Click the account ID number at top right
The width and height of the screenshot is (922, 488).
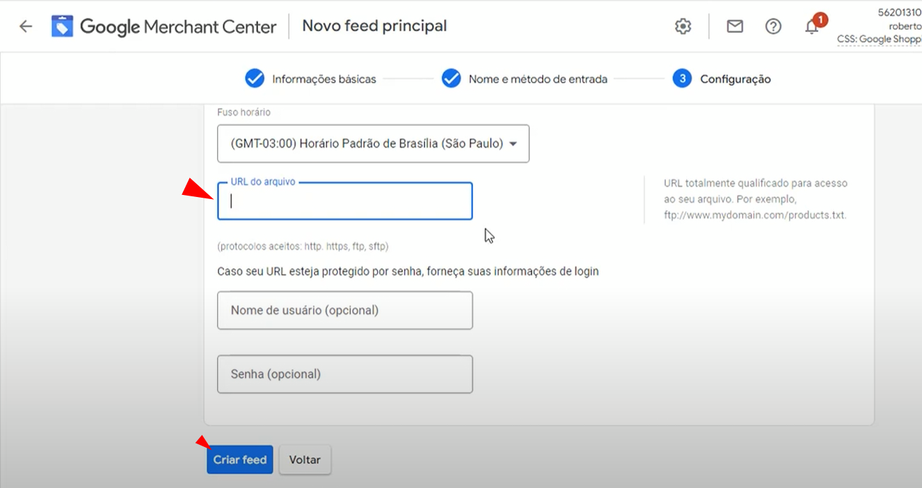point(899,13)
